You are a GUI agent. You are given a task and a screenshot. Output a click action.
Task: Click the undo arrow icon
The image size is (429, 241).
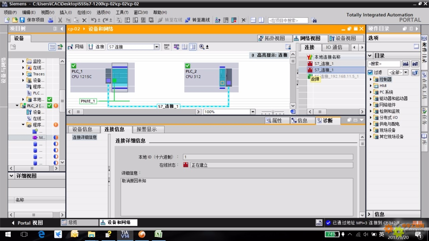[x=94, y=20]
